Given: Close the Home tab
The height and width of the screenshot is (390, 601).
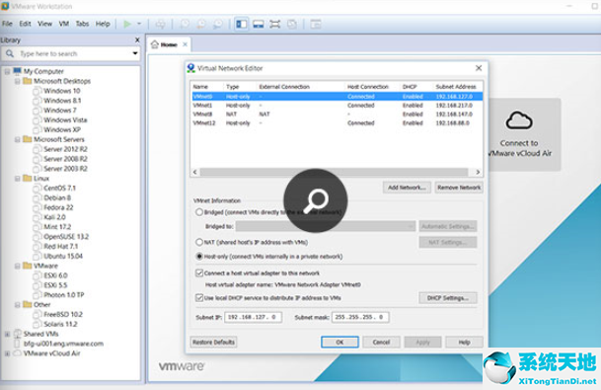Looking at the screenshot, I should pos(185,44).
